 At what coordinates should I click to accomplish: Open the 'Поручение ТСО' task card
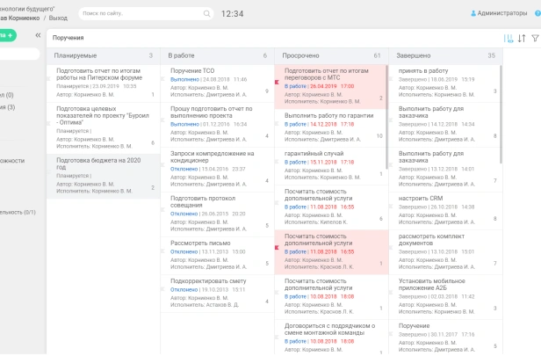click(x=192, y=70)
